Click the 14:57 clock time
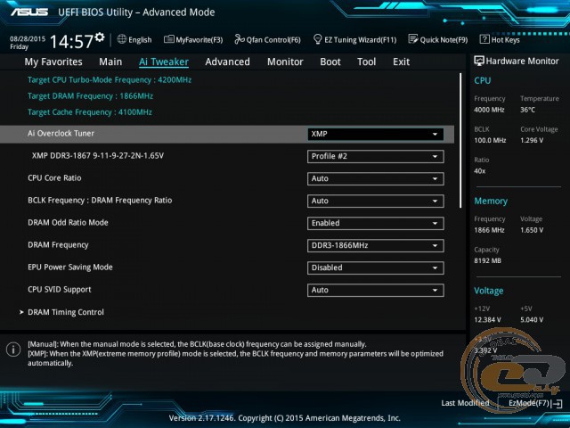 tap(71, 42)
